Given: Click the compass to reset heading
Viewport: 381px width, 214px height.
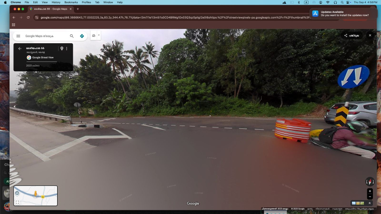Looking at the screenshot, I should 370,181.
